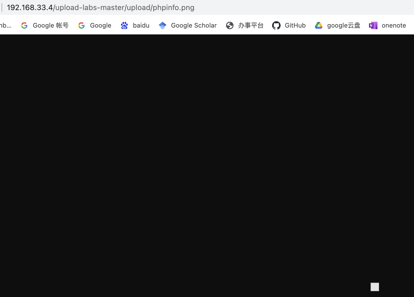This screenshot has height=297, width=414.
Task: Open the Google bookmark text
Action: (x=101, y=25)
